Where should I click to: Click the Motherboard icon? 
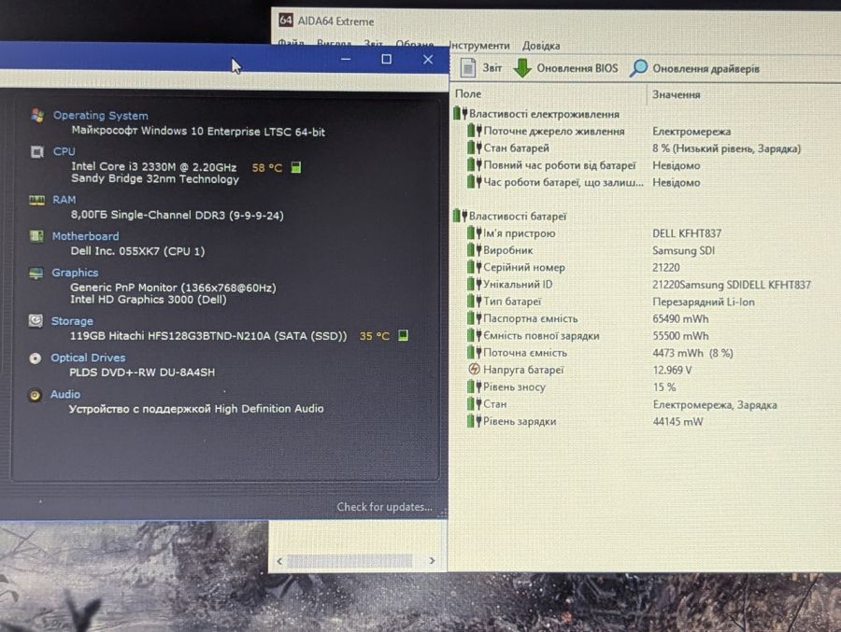pos(36,236)
